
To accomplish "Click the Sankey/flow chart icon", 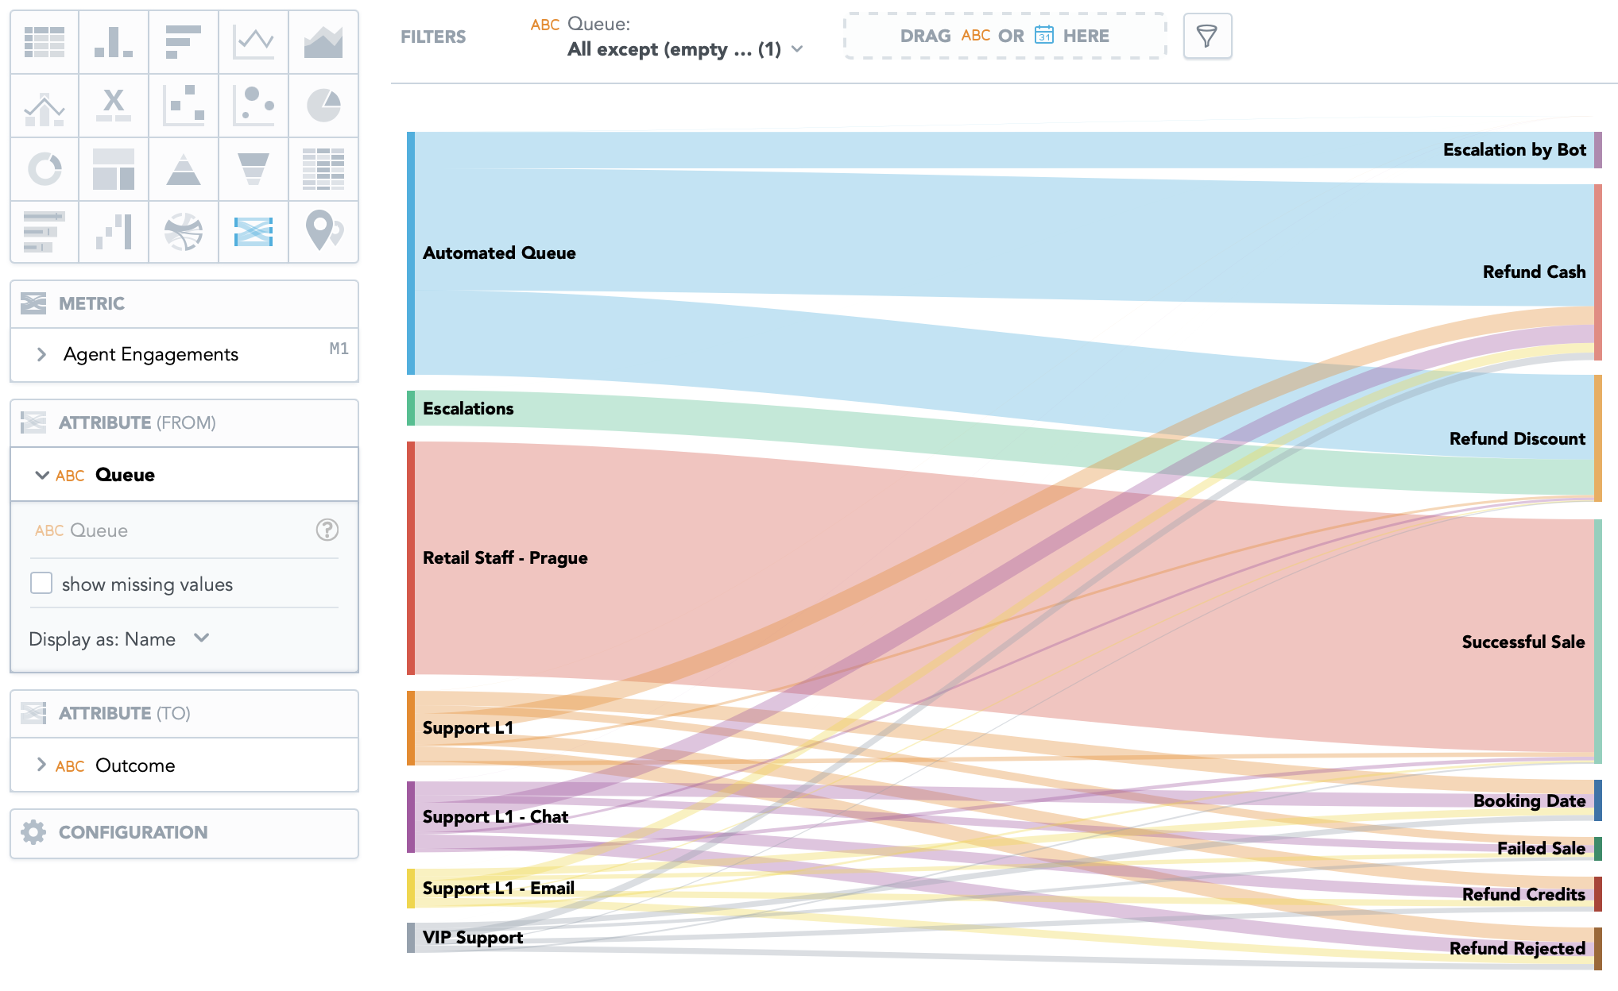I will click(x=252, y=228).
